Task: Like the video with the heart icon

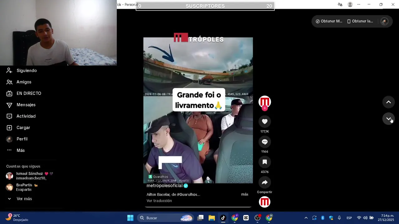Action: [265, 122]
